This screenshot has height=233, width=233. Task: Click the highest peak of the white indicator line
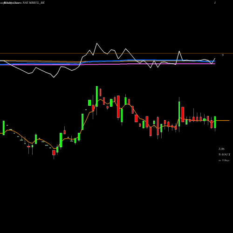[97, 43]
